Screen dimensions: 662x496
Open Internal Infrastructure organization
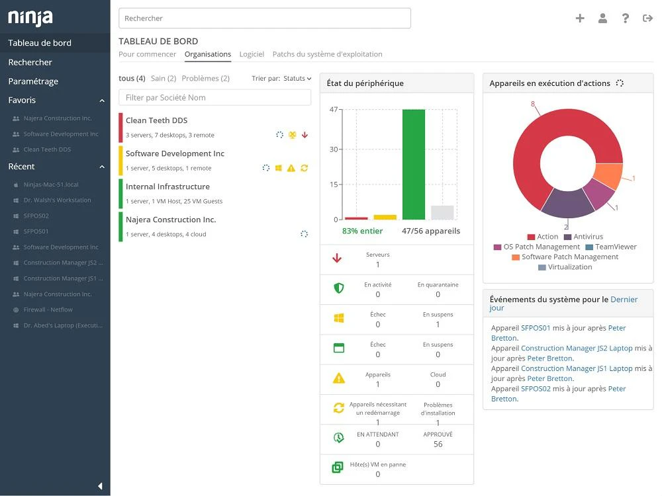click(x=215, y=194)
